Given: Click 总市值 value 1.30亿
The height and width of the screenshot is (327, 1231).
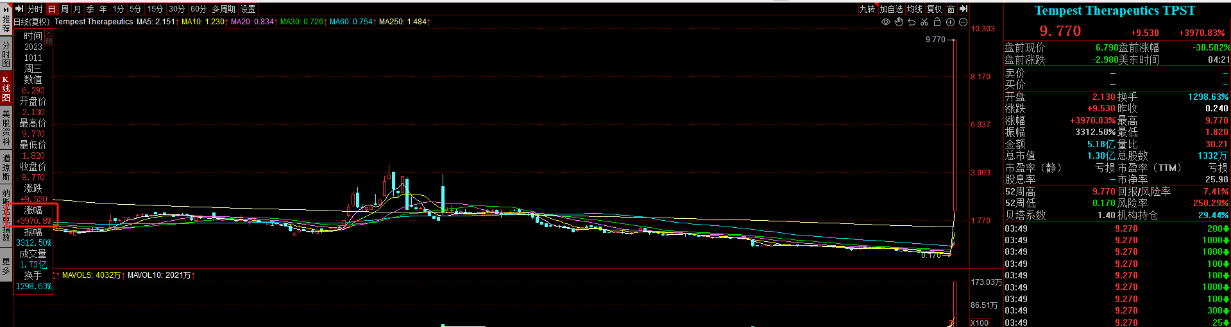Looking at the screenshot, I should [1101, 156].
